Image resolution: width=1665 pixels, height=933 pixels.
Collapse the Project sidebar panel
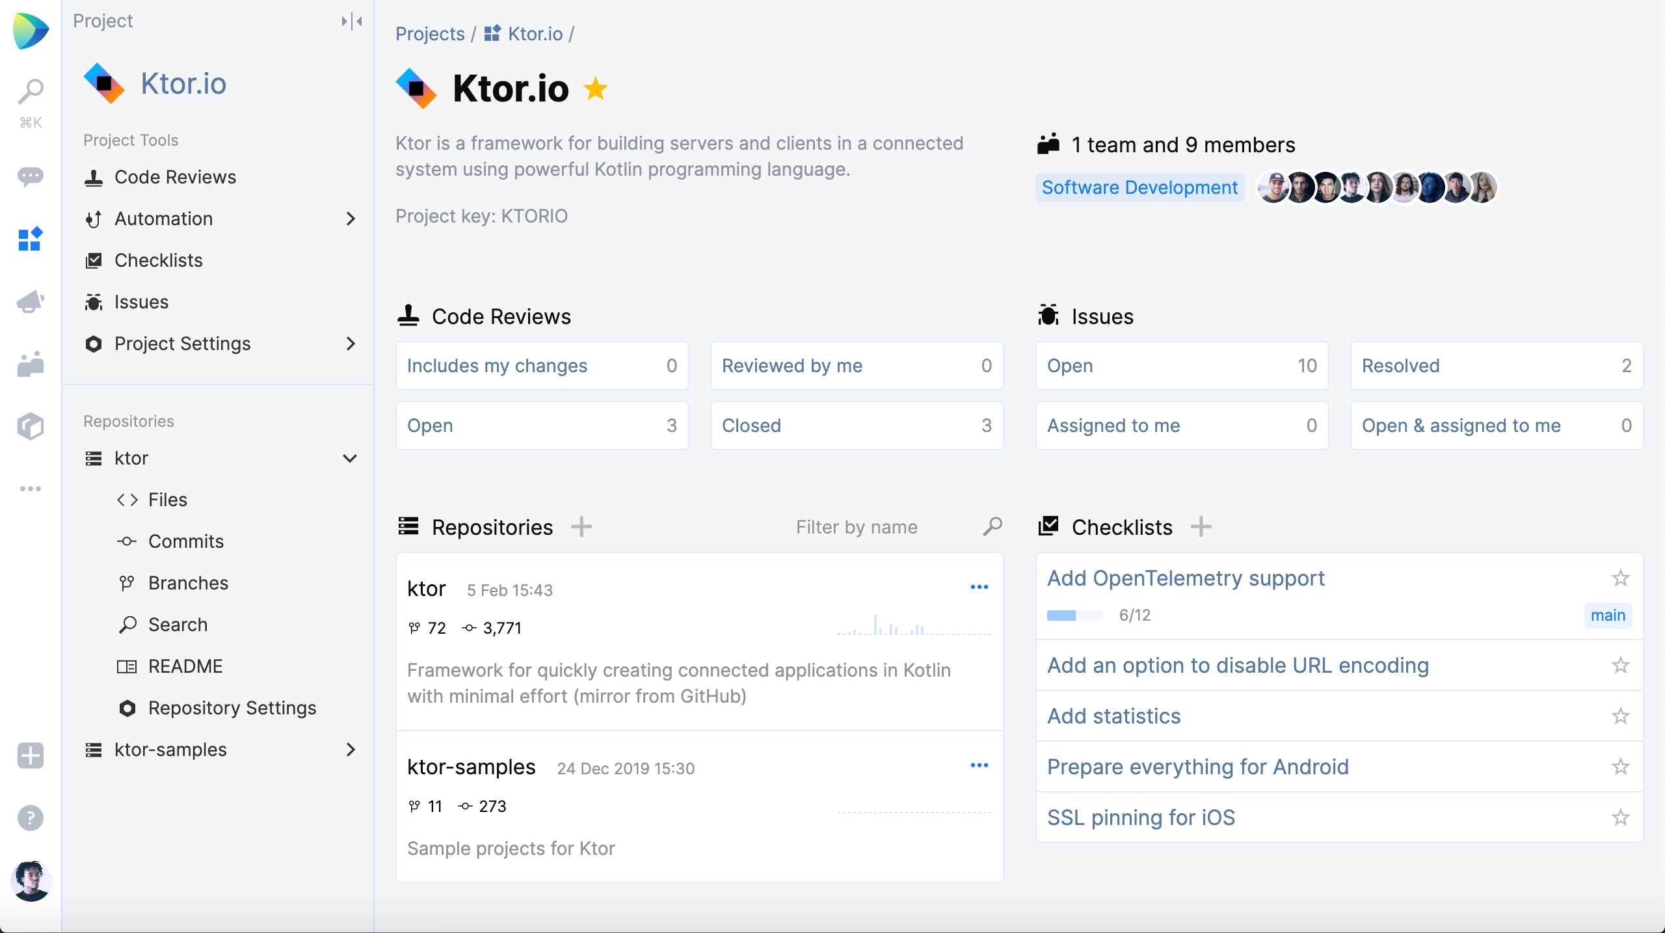pos(352,21)
